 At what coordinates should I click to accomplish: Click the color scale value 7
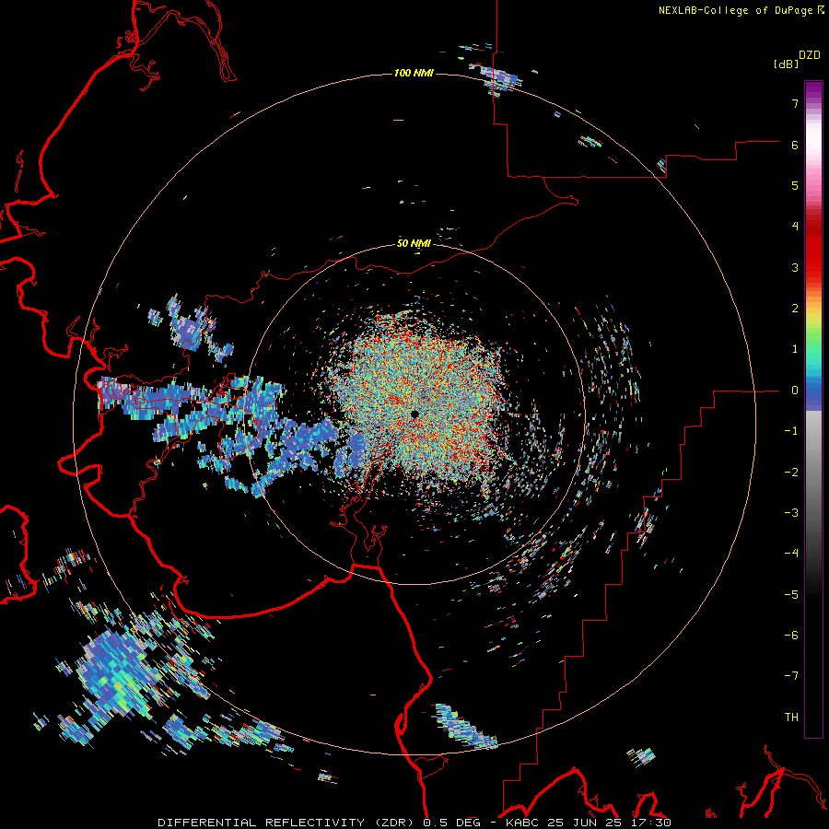[795, 103]
